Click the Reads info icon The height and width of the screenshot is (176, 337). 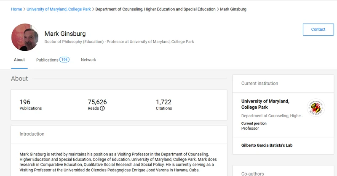pos(102,108)
